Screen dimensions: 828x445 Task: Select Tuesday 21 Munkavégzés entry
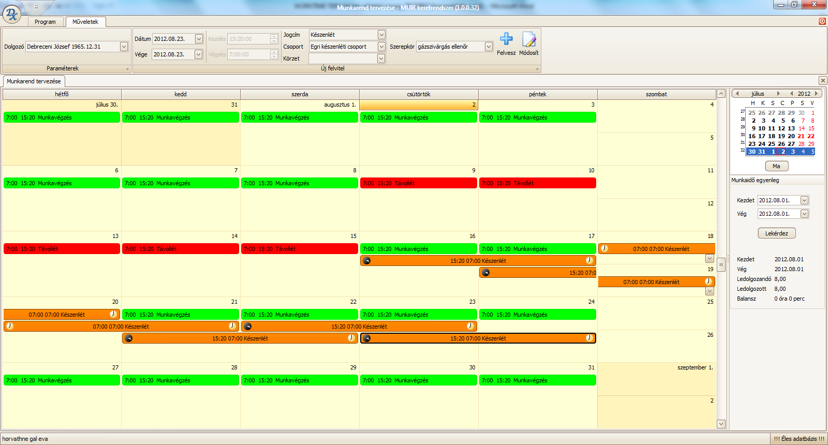tap(181, 315)
